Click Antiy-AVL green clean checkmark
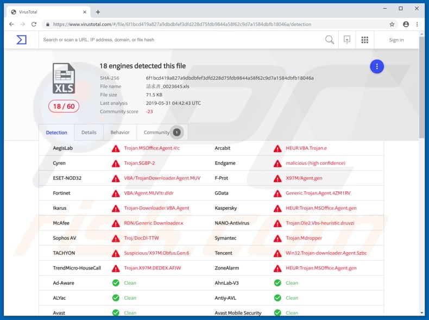 click(x=277, y=298)
